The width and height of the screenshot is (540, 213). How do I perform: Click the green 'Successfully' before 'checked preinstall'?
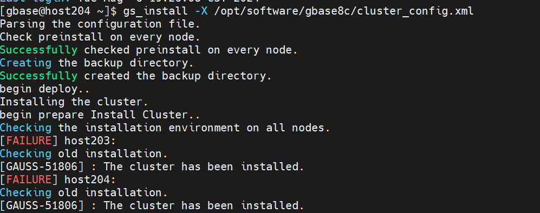tap(38, 50)
